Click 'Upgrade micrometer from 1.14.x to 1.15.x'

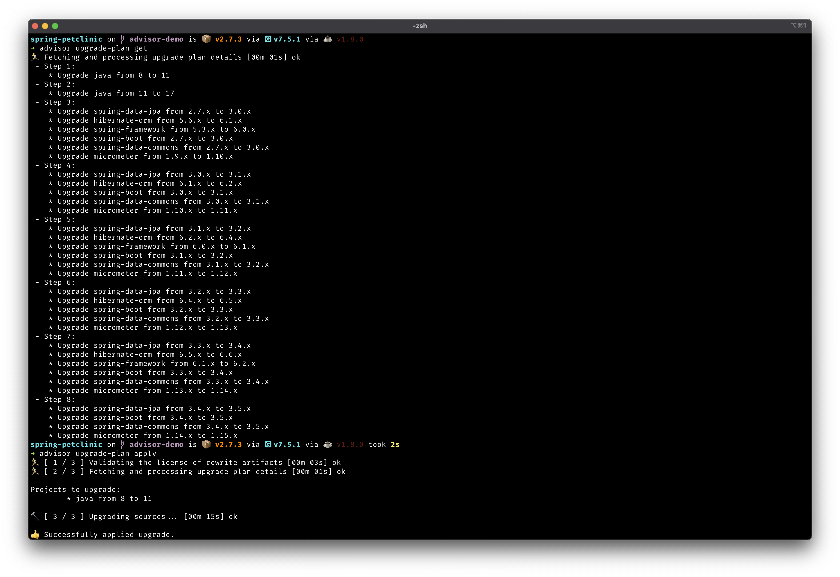tap(148, 436)
